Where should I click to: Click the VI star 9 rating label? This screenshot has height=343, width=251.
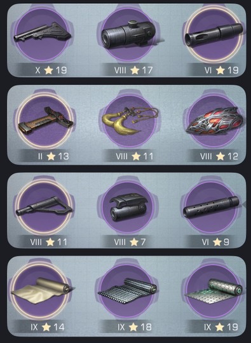(215, 242)
